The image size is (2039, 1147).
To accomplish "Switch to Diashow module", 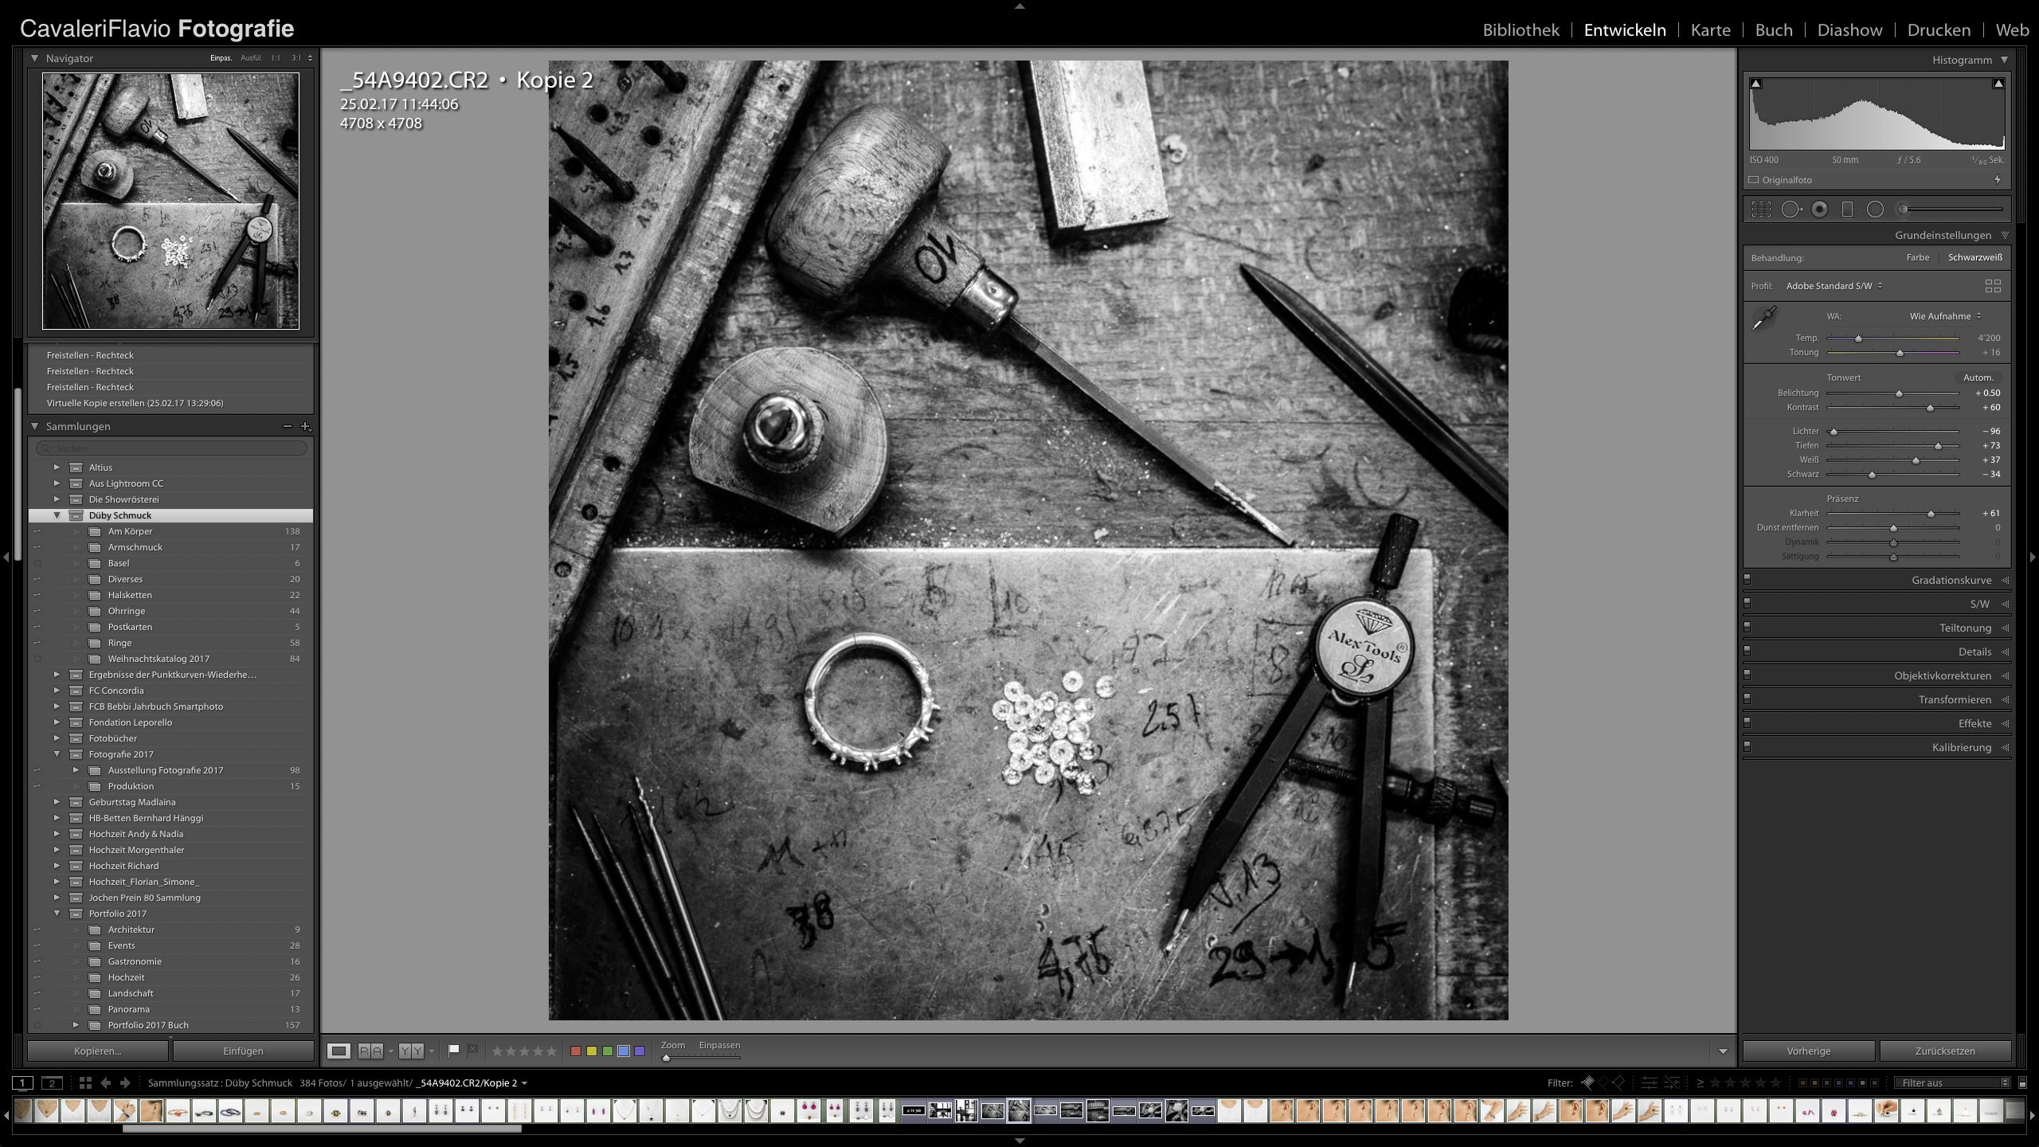I will (1849, 30).
